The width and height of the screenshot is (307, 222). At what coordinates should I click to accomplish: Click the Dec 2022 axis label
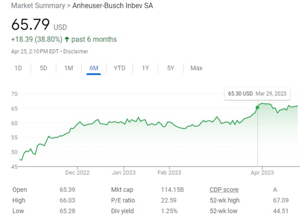[77, 172]
